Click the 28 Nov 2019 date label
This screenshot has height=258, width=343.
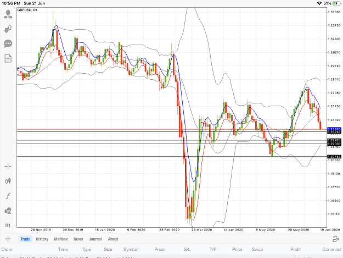[x=41, y=230]
